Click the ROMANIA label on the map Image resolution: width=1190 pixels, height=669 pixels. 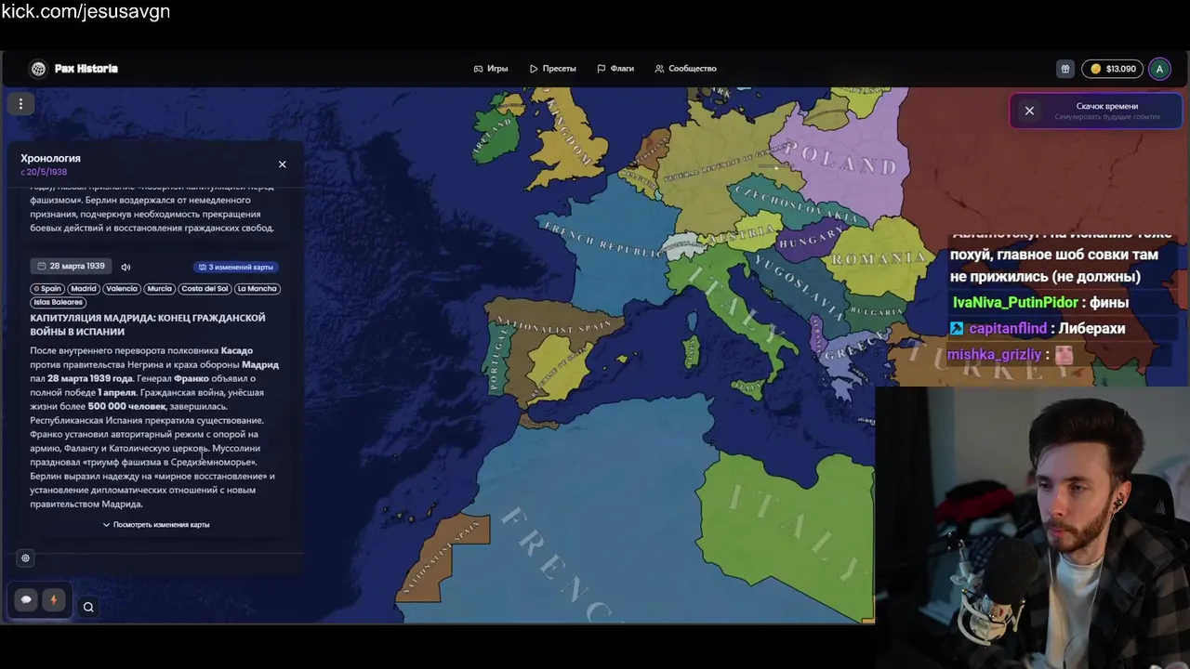click(879, 258)
